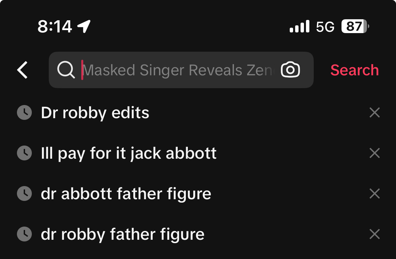Delete "dr robby father figure" history entry
The width and height of the screenshot is (396, 259).
pyautogui.click(x=374, y=234)
